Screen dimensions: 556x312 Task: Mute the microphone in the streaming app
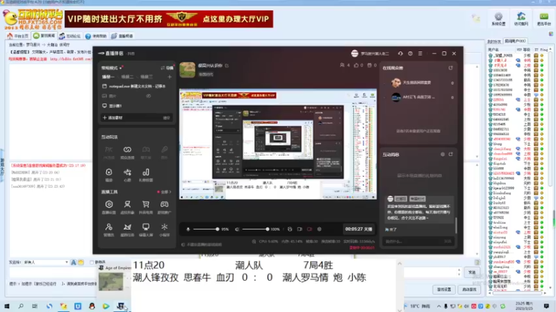(x=188, y=229)
